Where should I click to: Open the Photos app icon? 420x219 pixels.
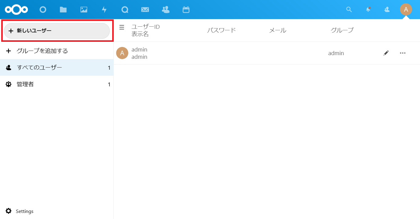(84, 10)
